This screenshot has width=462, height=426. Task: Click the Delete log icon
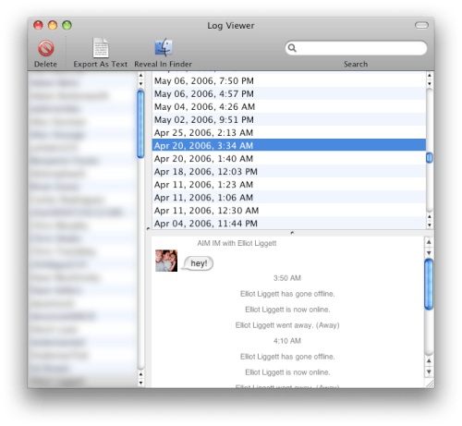point(46,48)
